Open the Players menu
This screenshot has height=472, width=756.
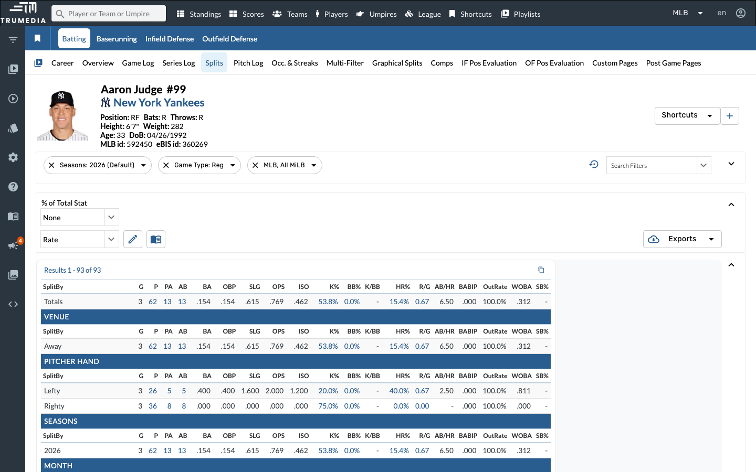click(332, 14)
